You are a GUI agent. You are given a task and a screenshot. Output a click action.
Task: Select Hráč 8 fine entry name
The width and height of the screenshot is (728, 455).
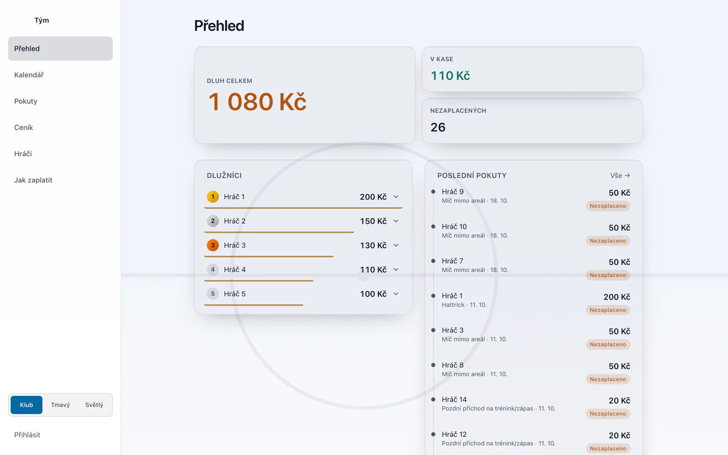pyautogui.click(x=453, y=365)
